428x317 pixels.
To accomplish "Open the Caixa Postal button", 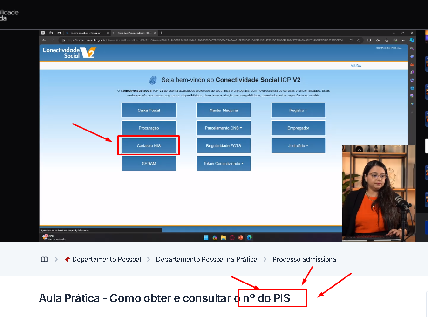I will [149, 110].
